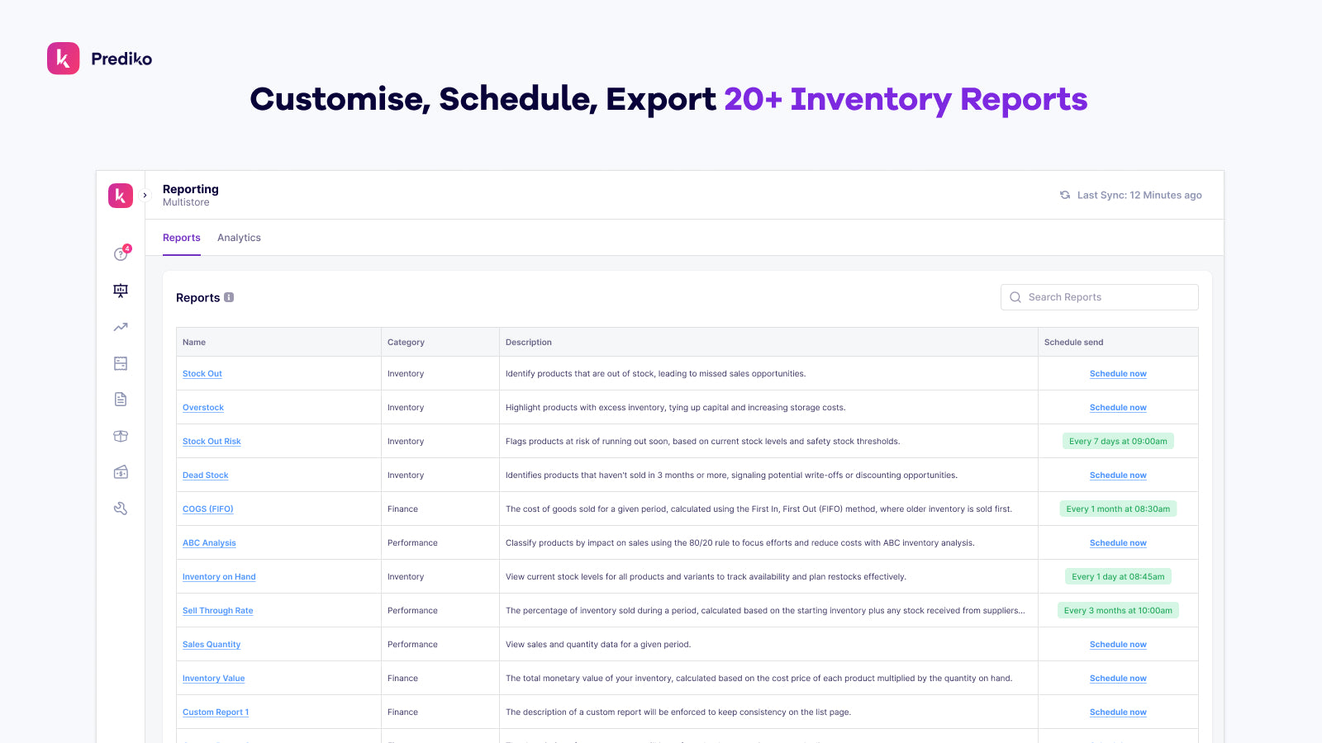Open the Stock Out Risk report
This screenshot has width=1322, height=743.
click(x=212, y=442)
